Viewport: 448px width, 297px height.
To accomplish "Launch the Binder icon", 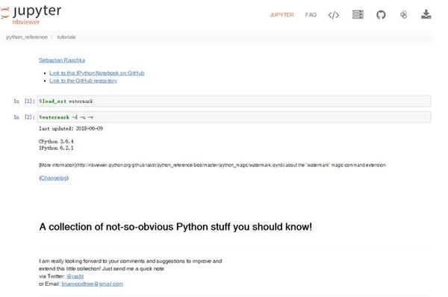I will 403,15.
